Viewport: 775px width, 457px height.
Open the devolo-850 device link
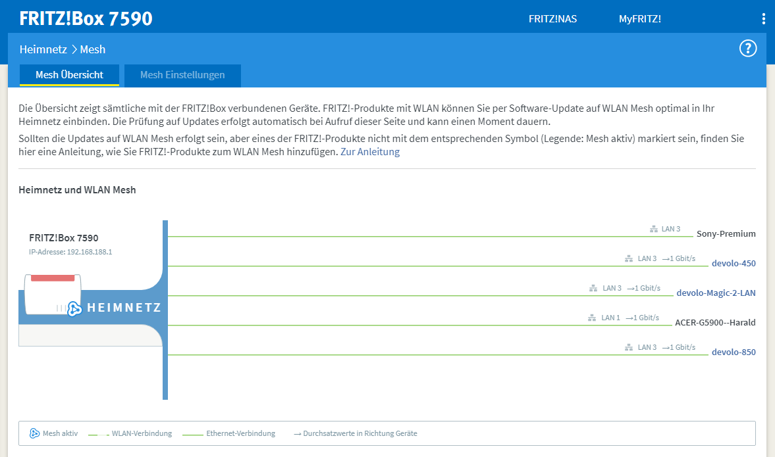734,352
